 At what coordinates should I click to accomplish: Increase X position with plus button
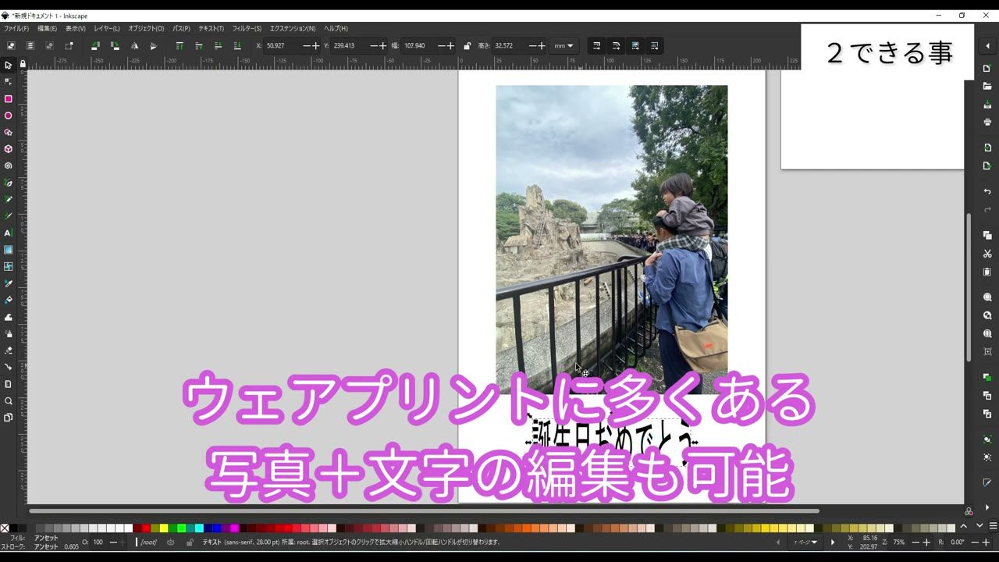tap(315, 45)
